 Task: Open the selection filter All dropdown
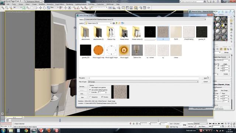tap(18, 7)
